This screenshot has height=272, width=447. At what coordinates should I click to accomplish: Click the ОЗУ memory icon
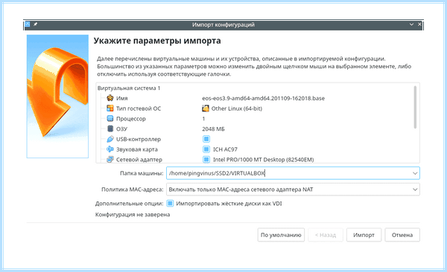tap(110, 129)
